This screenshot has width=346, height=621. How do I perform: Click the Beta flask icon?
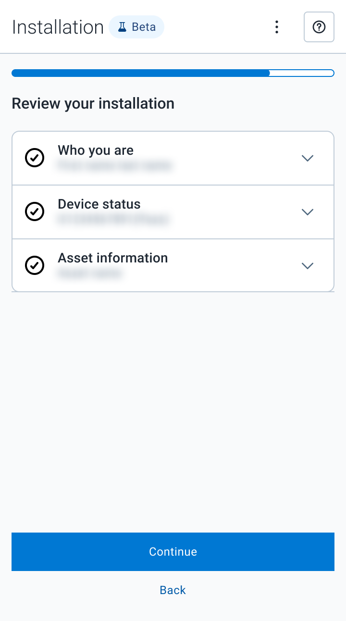122,27
